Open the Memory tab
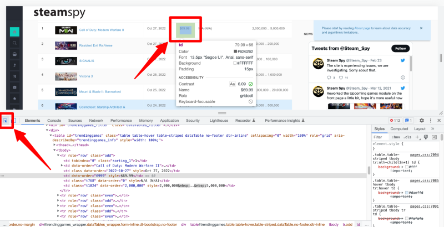This screenshot has width=444, height=227. click(146, 121)
